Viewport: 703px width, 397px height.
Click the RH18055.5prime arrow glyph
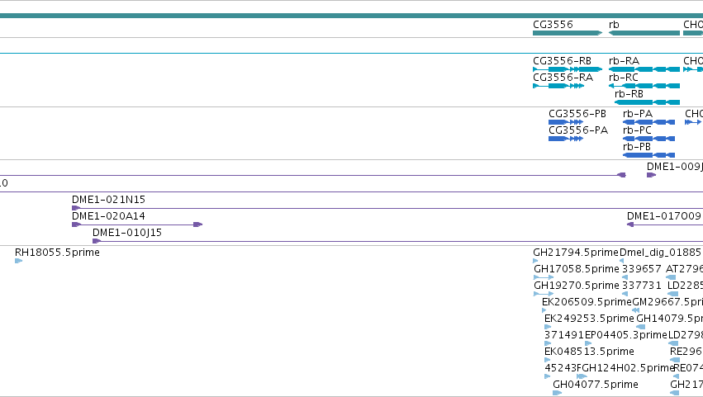click(18, 261)
